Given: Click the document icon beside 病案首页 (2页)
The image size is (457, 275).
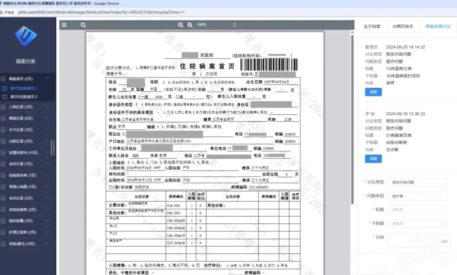Looking at the screenshot, I should pos(3,78).
